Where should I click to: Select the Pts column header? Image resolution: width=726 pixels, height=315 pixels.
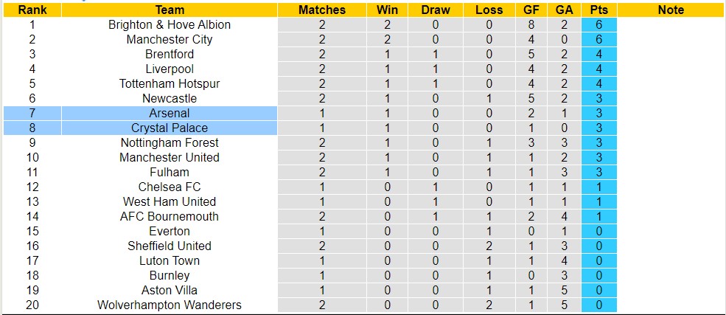point(598,10)
